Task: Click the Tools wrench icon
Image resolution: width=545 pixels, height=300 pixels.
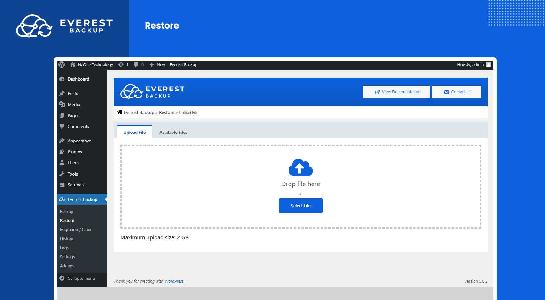Action: coord(62,174)
